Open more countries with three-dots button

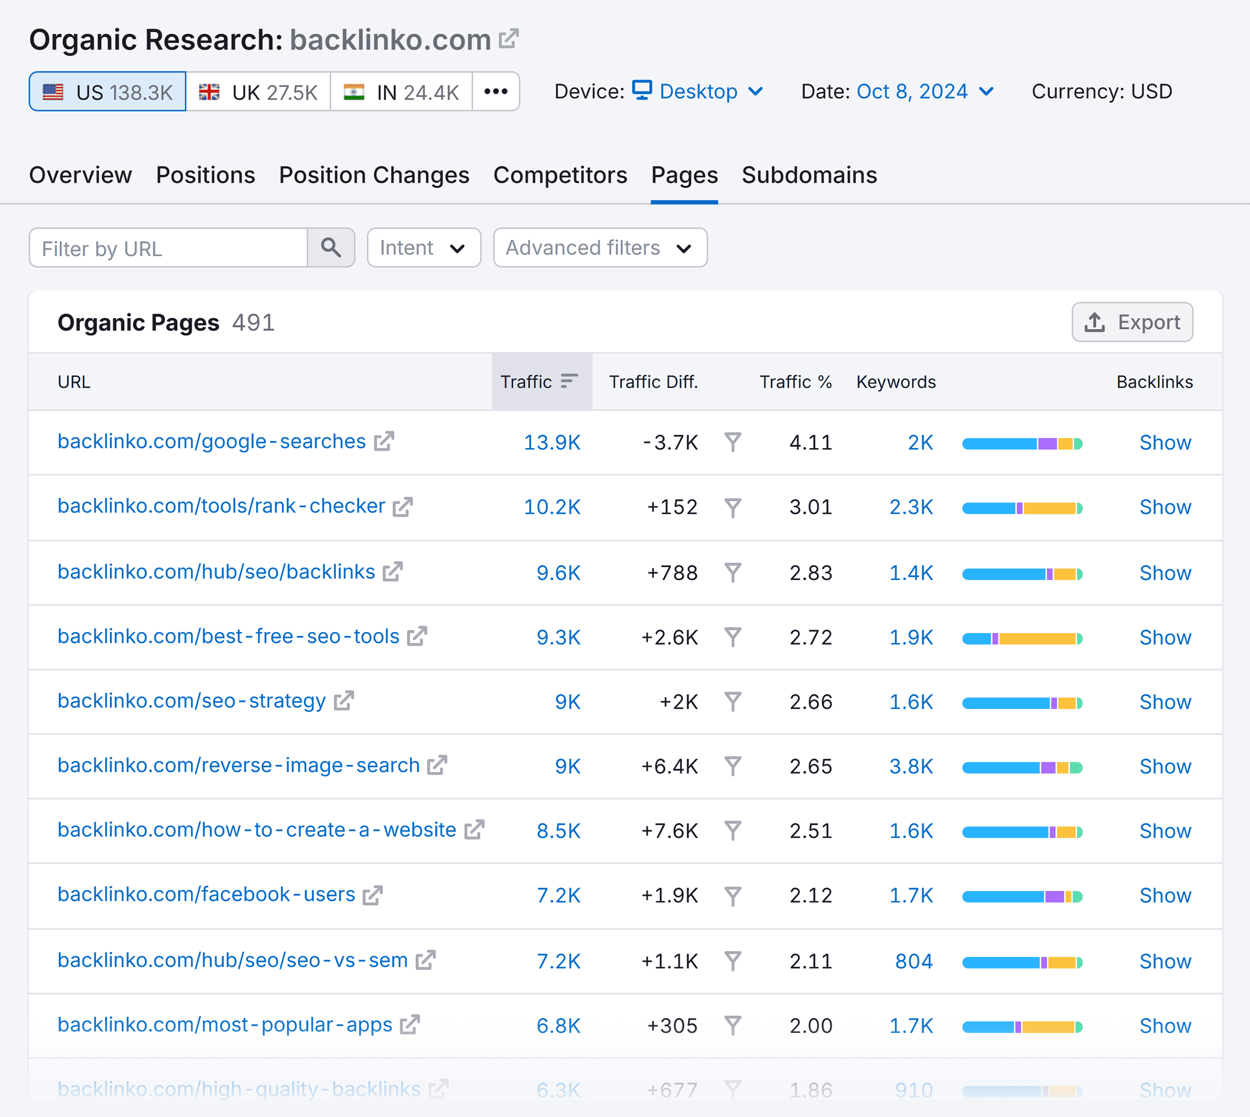496,91
